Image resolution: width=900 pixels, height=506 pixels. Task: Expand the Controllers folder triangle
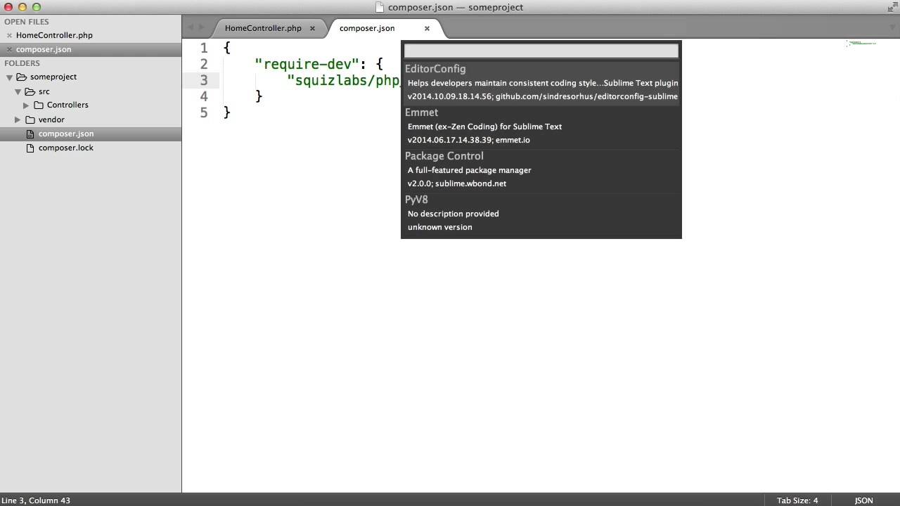(x=27, y=105)
